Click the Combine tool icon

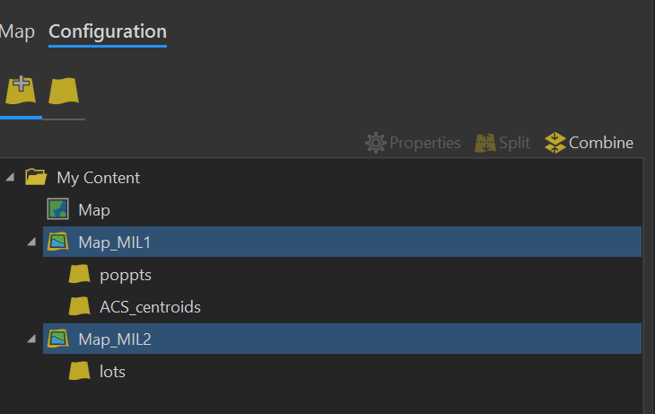tap(555, 143)
